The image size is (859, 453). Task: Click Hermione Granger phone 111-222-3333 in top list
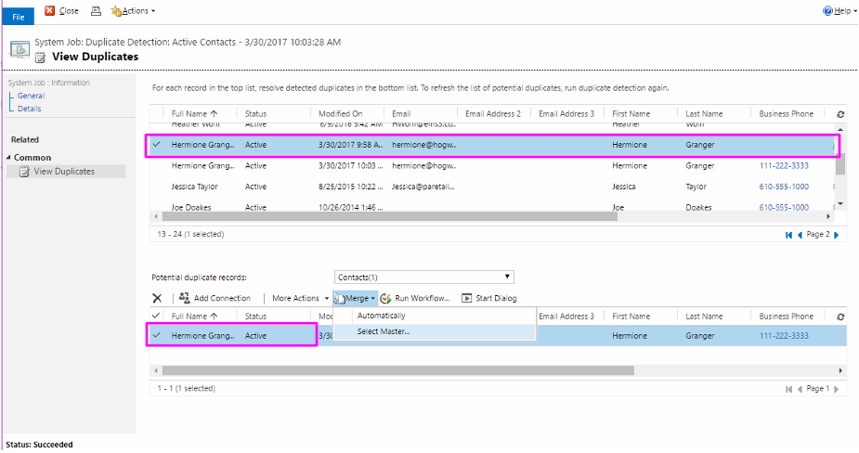(784, 165)
